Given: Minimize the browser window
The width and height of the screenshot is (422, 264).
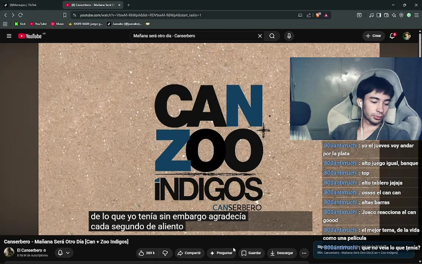Looking at the screenshot, I should (393, 5).
